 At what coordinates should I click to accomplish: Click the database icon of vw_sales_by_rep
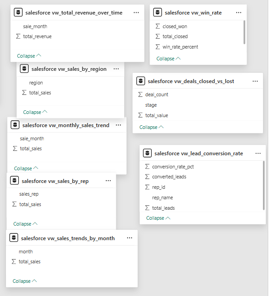(x=15, y=181)
